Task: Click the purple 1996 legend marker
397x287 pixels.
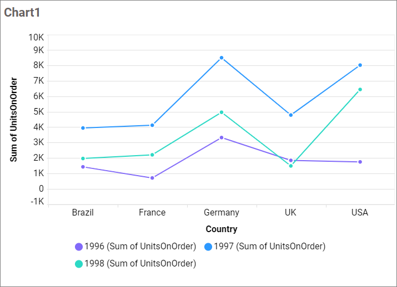Action: pos(79,247)
